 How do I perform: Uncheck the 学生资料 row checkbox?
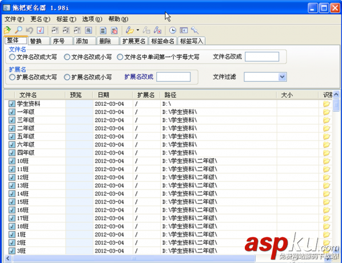coord(12,104)
